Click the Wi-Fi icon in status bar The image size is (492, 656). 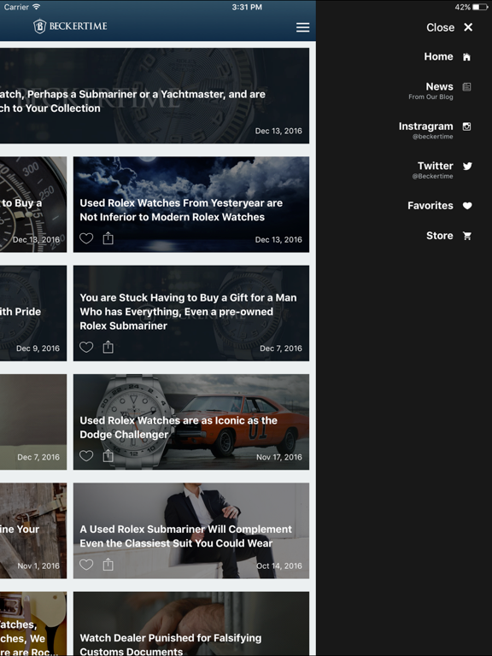(37, 7)
